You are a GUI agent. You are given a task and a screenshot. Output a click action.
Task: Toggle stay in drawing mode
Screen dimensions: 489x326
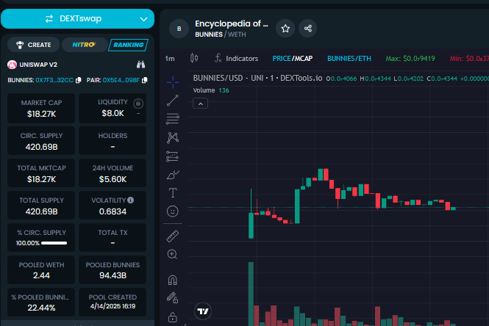coord(173,298)
